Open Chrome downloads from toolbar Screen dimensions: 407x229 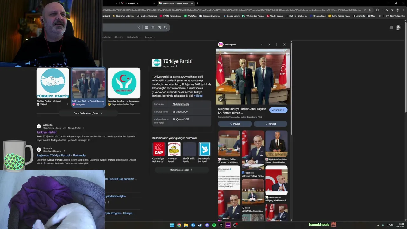coord(386,10)
